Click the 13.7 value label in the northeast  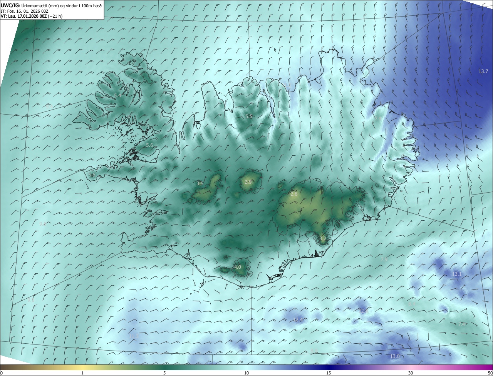[x=483, y=72]
